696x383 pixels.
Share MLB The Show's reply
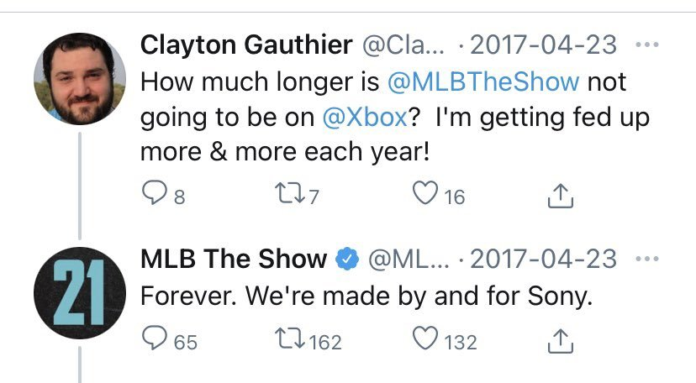560,341
